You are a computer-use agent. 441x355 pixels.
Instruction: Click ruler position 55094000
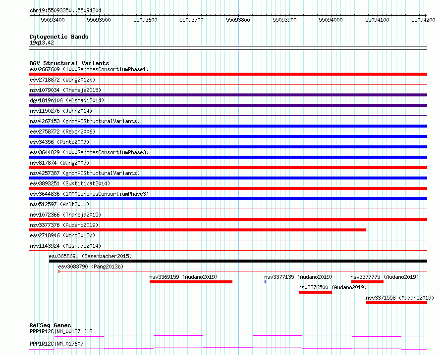point(331,20)
